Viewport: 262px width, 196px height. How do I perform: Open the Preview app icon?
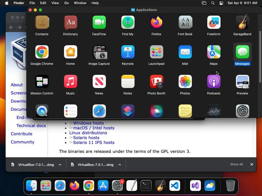pos(243,81)
